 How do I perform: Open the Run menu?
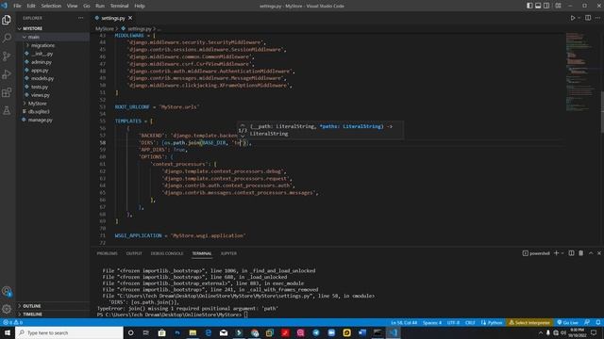click(100, 6)
